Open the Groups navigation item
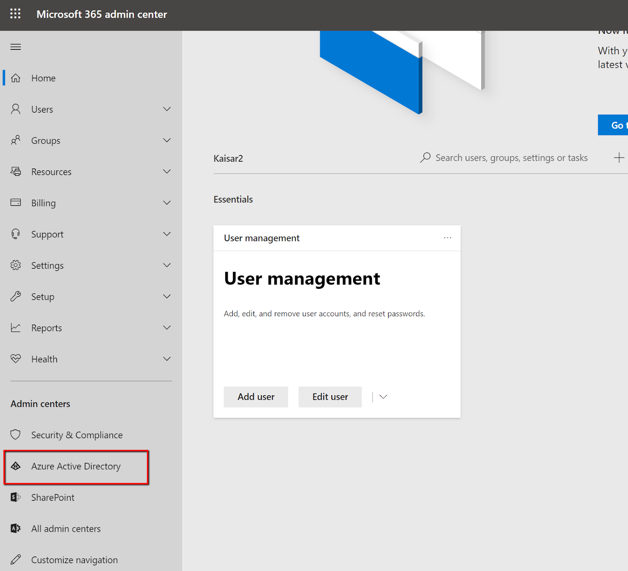The height and width of the screenshot is (571, 628). pyautogui.click(x=91, y=140)
